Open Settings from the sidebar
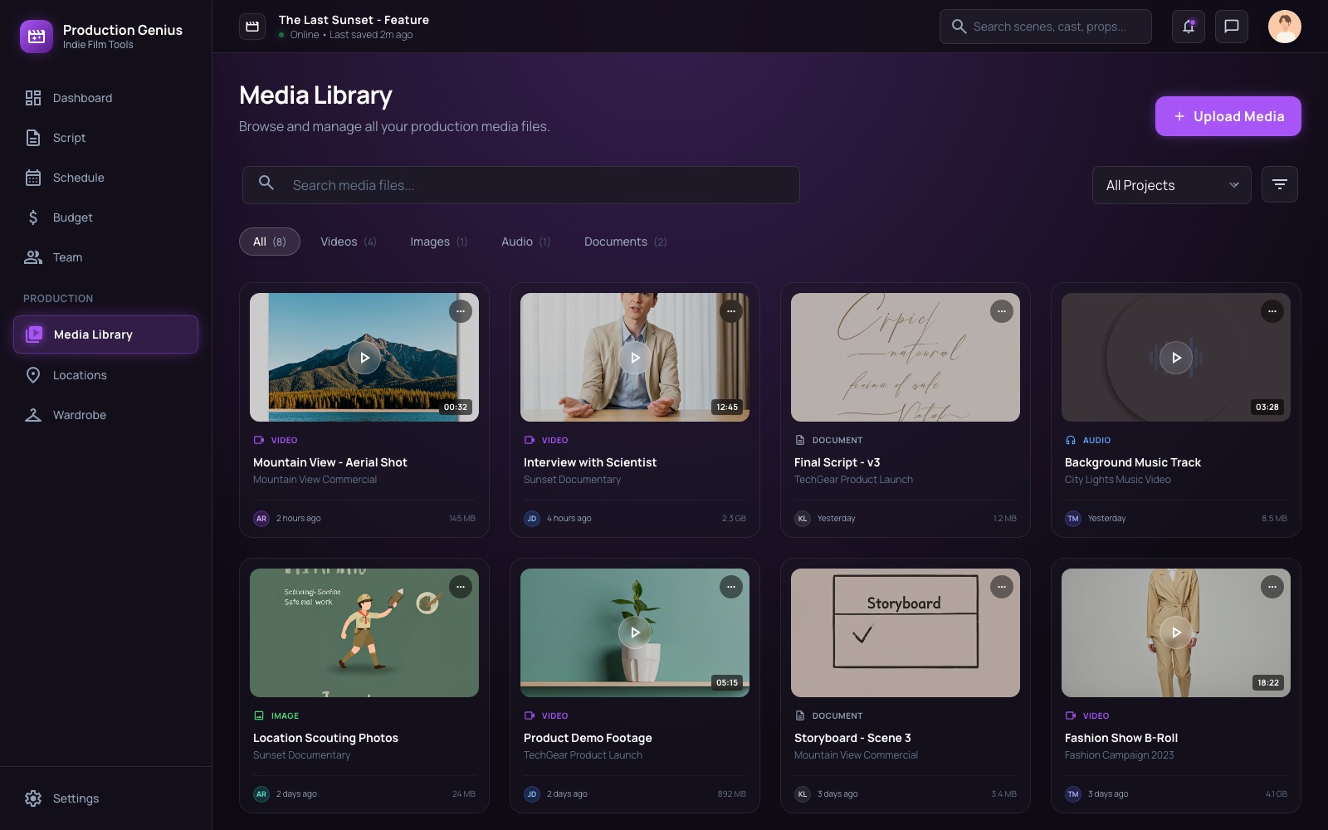1328x830 pixels. coord(105,798)
